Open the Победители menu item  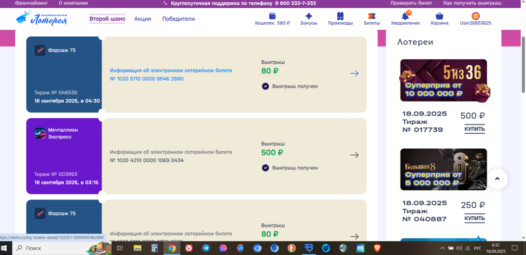pos(179,19)
